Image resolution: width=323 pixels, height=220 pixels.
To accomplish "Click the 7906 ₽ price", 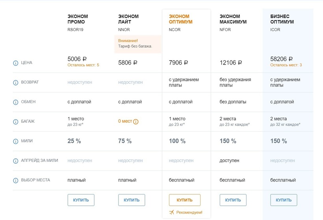I will 178,63.
